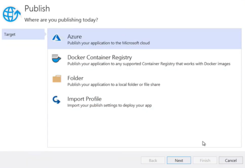Select the Target step tab
Viewport: 245px width, 168px height.
point(23,34)
